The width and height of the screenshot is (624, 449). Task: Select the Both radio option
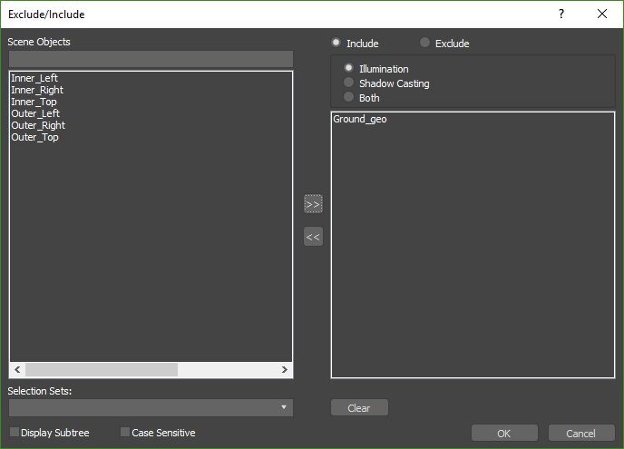point(349,97)
